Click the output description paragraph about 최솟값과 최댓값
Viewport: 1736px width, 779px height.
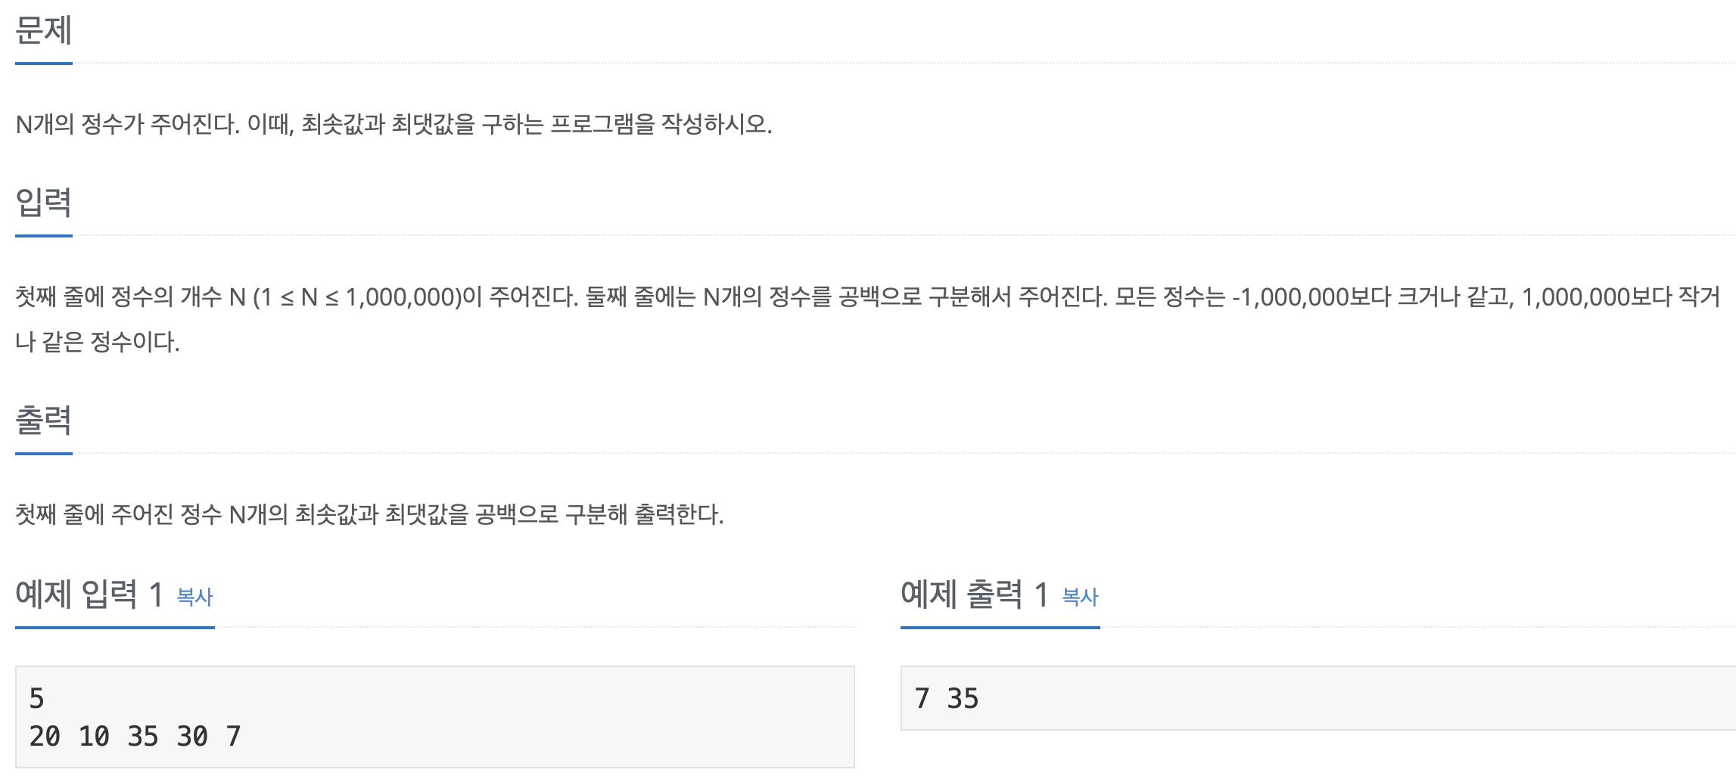pos(369,515)
